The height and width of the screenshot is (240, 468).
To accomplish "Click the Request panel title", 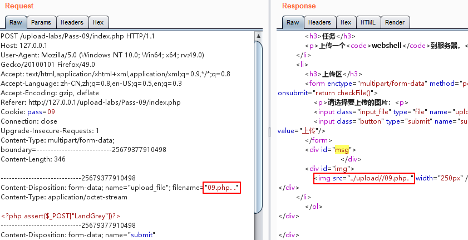I will [19, 6].
